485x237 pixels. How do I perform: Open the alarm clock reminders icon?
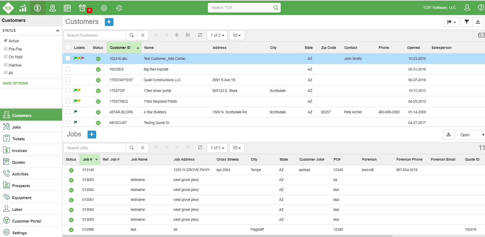(82, 8)
